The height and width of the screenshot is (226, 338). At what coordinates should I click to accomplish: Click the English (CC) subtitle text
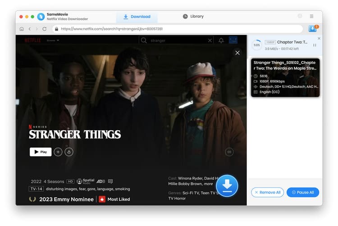point(269,92)
